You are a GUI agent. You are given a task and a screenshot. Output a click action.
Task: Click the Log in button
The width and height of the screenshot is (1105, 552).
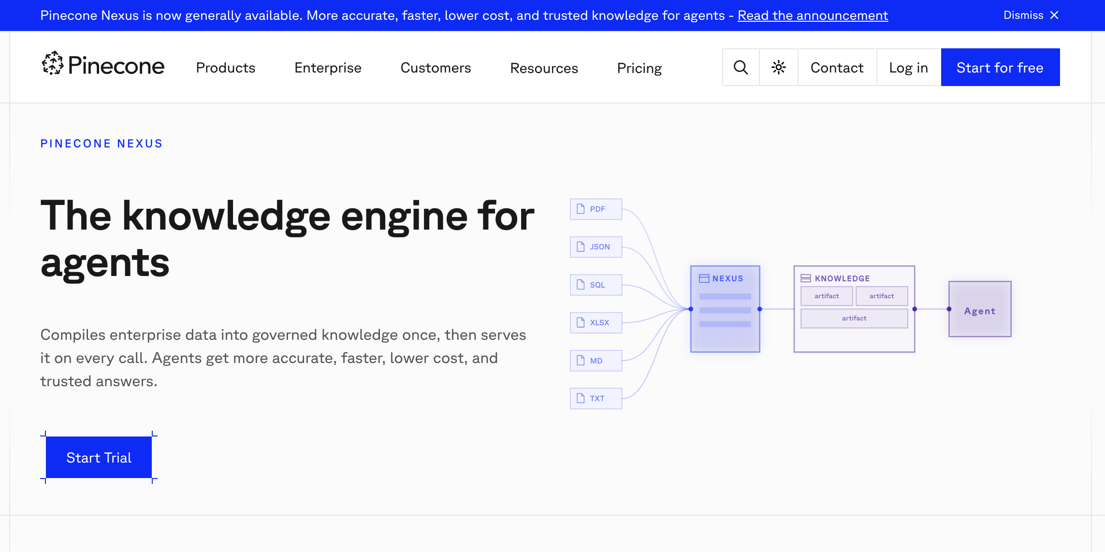tap(908, 67)
